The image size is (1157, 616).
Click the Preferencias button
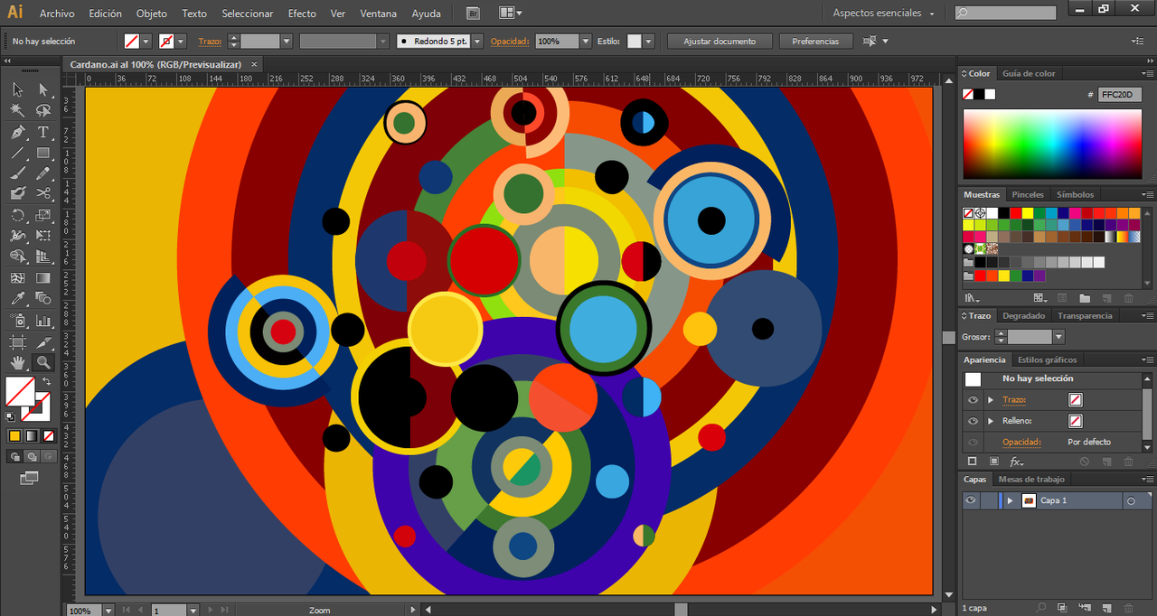[x=815, y=42]
